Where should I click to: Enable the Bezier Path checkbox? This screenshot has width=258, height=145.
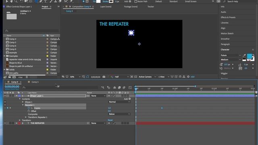[x=136, y=1]
